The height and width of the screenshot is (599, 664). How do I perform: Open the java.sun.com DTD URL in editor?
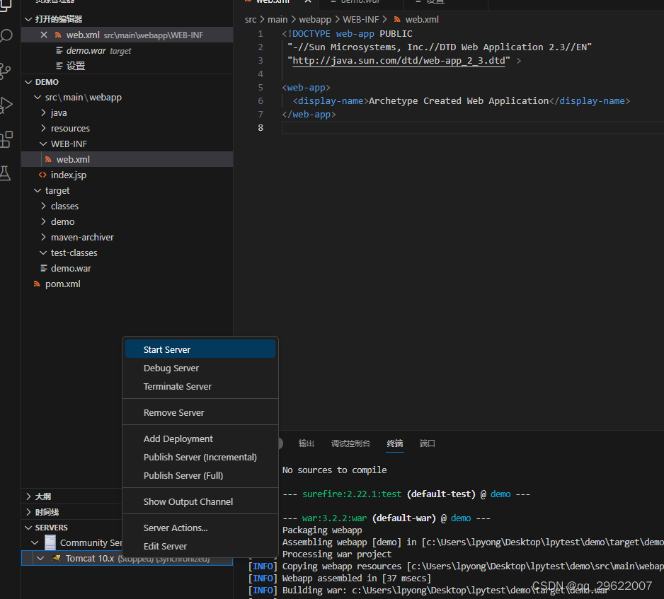399,61
